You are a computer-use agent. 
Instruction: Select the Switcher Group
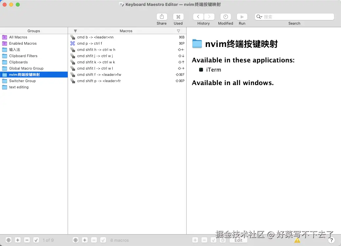[34, 81]
